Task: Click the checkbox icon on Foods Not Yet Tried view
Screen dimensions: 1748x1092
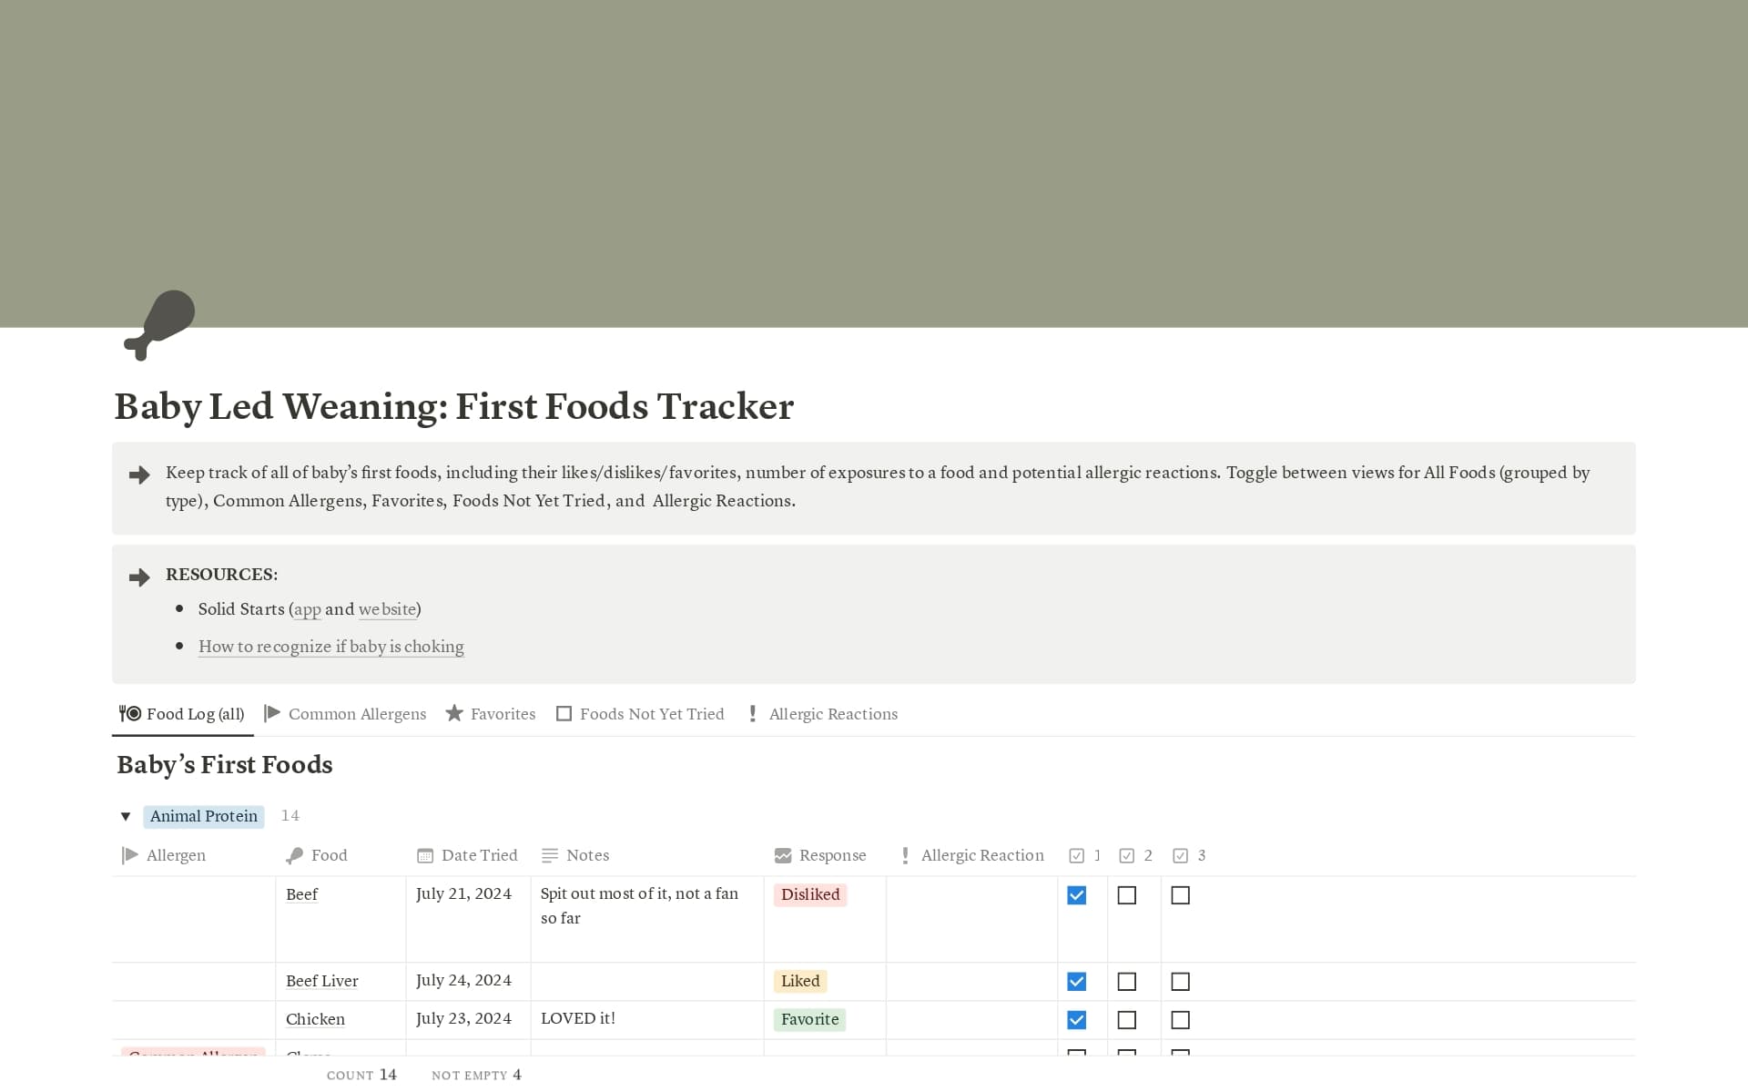Action: 564,714
